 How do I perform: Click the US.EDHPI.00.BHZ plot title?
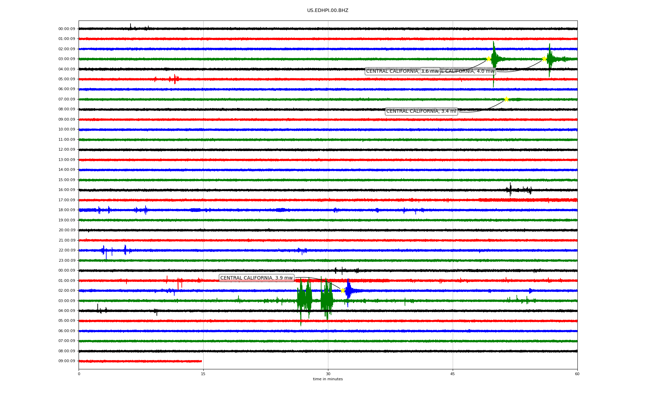tap(328, 10)
